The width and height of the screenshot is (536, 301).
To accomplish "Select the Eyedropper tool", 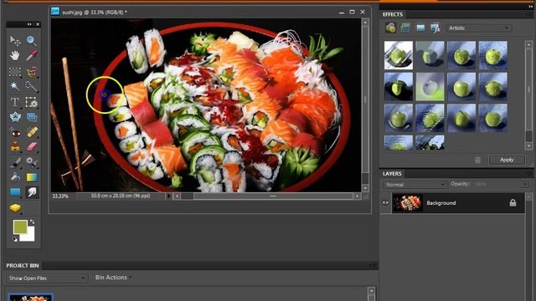I will (x=32, y=55).
